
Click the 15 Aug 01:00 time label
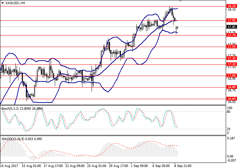tap(31, 166)
